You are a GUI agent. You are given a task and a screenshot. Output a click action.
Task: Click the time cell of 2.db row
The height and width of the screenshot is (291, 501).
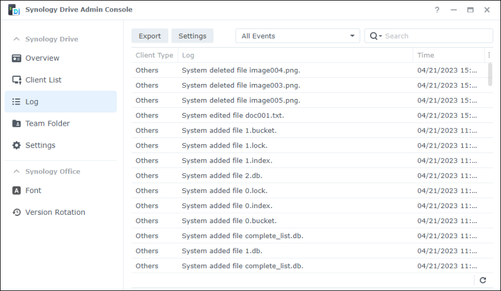447,175
